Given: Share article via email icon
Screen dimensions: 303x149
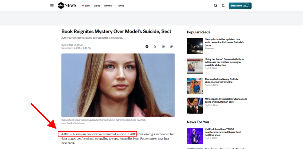Looking at the screenshot, I should coord(163,46).
